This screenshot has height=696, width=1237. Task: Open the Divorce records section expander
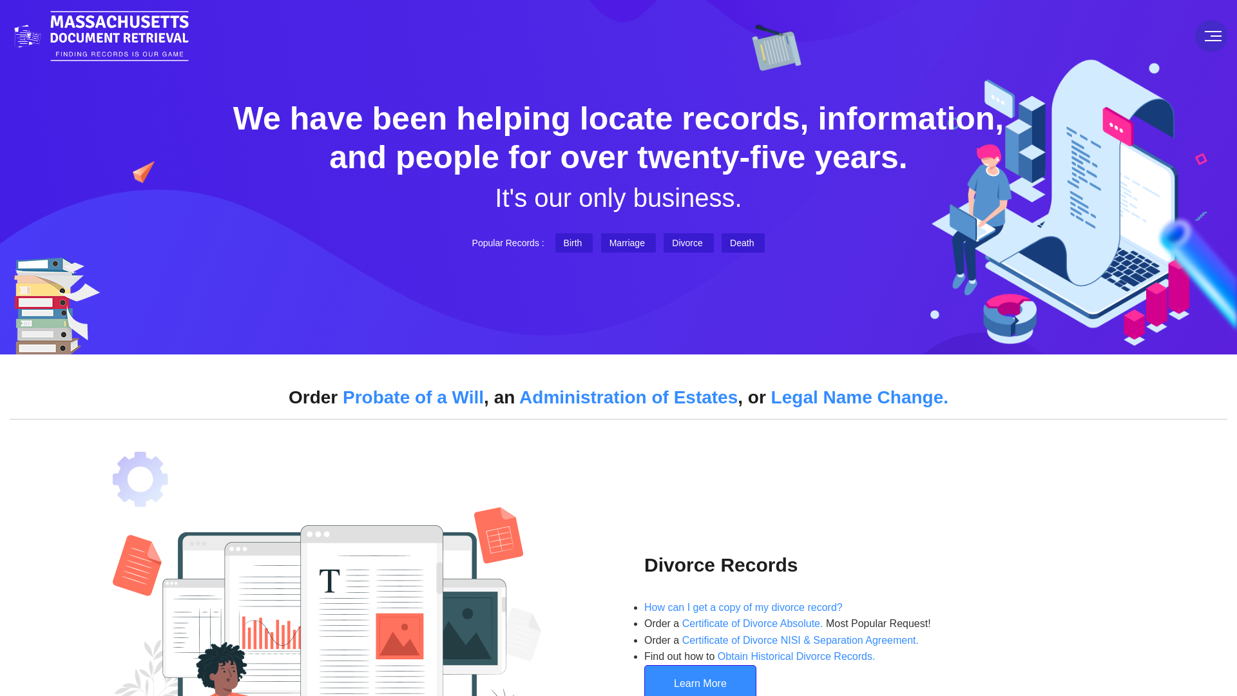[699, 683]
